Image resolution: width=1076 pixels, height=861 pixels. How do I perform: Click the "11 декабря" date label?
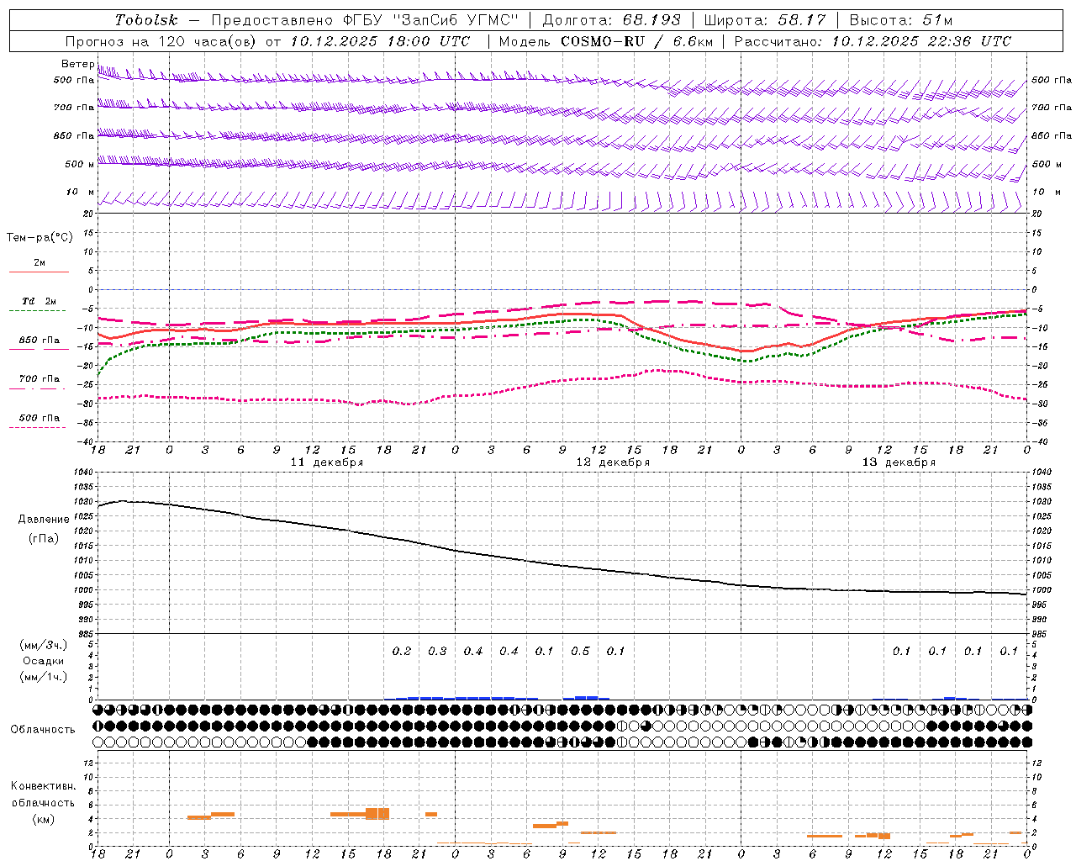coord(327,462)
